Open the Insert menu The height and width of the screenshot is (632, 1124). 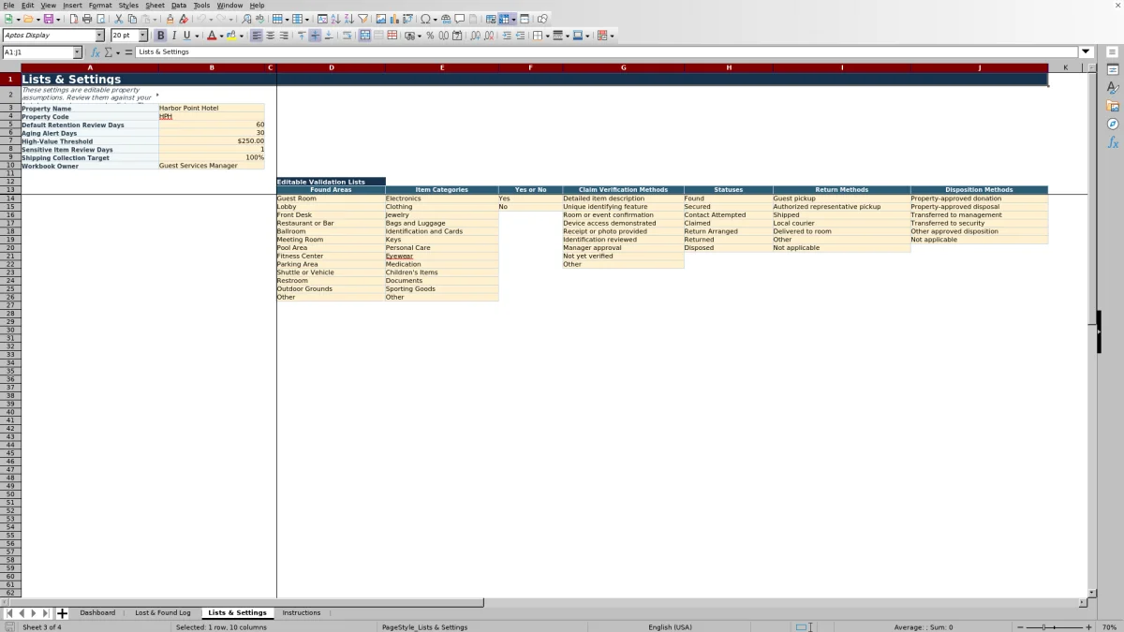pos(72,6)
